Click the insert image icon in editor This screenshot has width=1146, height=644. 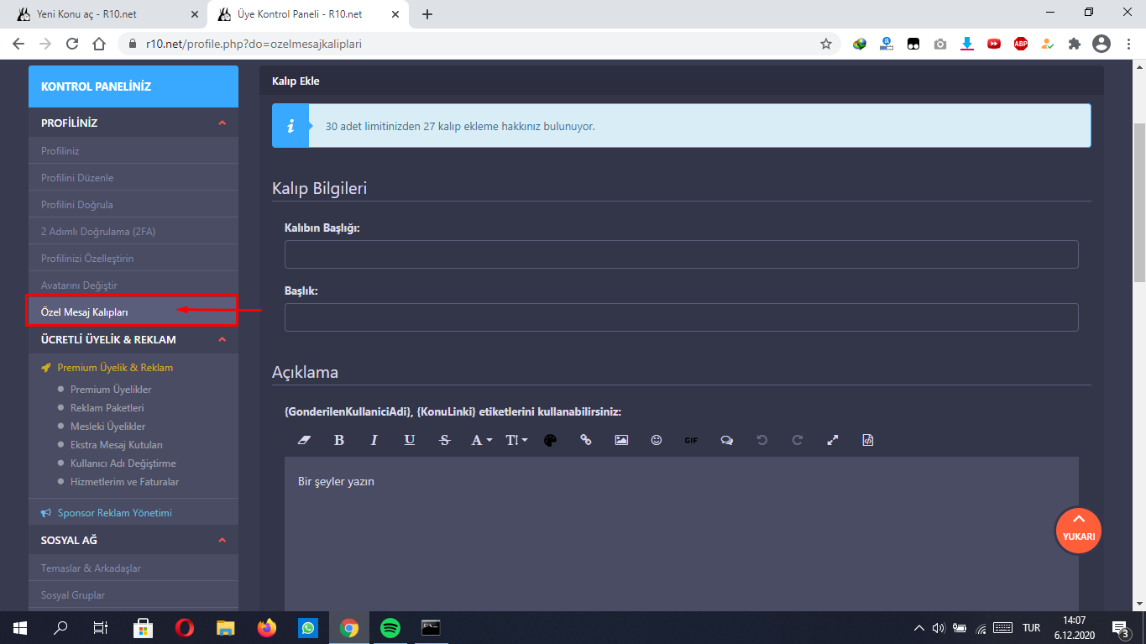621,440
